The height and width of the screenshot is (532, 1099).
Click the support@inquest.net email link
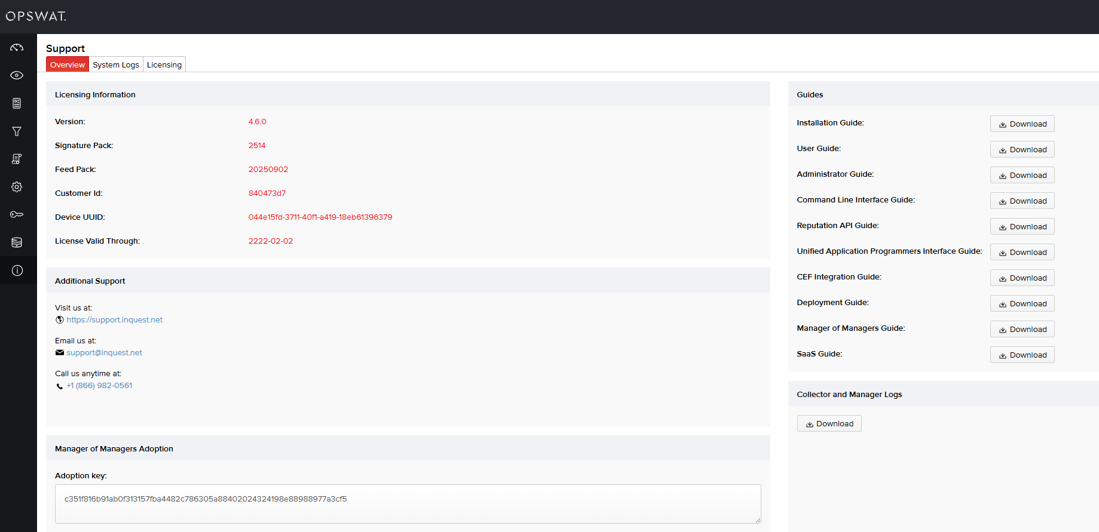tap(104, 353)
